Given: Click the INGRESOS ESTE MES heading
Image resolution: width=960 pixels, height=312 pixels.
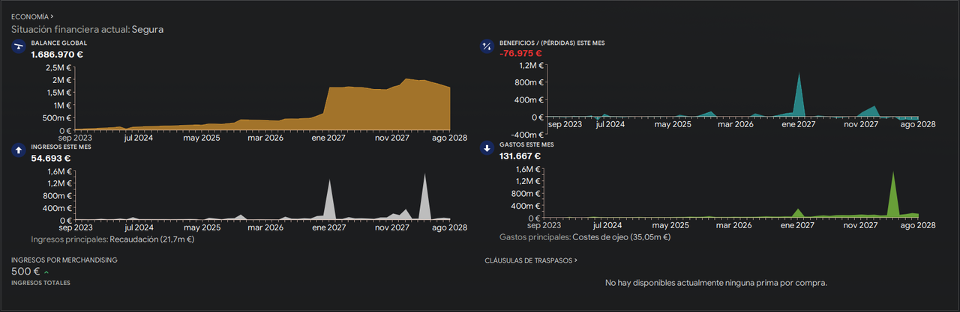Looking at the screenshot, I should point(61,147).
